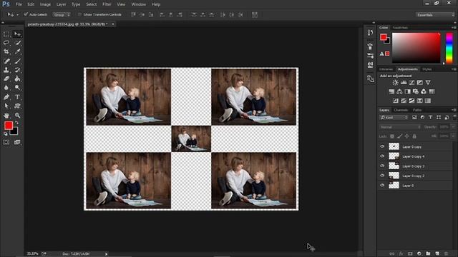Open the Color panel flyout menu

pyautogui.click(x=454, y=28)
